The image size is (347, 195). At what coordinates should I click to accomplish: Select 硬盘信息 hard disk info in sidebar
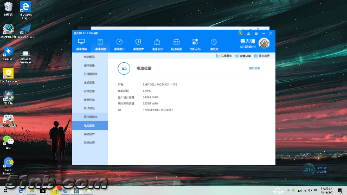pos(90,100)
